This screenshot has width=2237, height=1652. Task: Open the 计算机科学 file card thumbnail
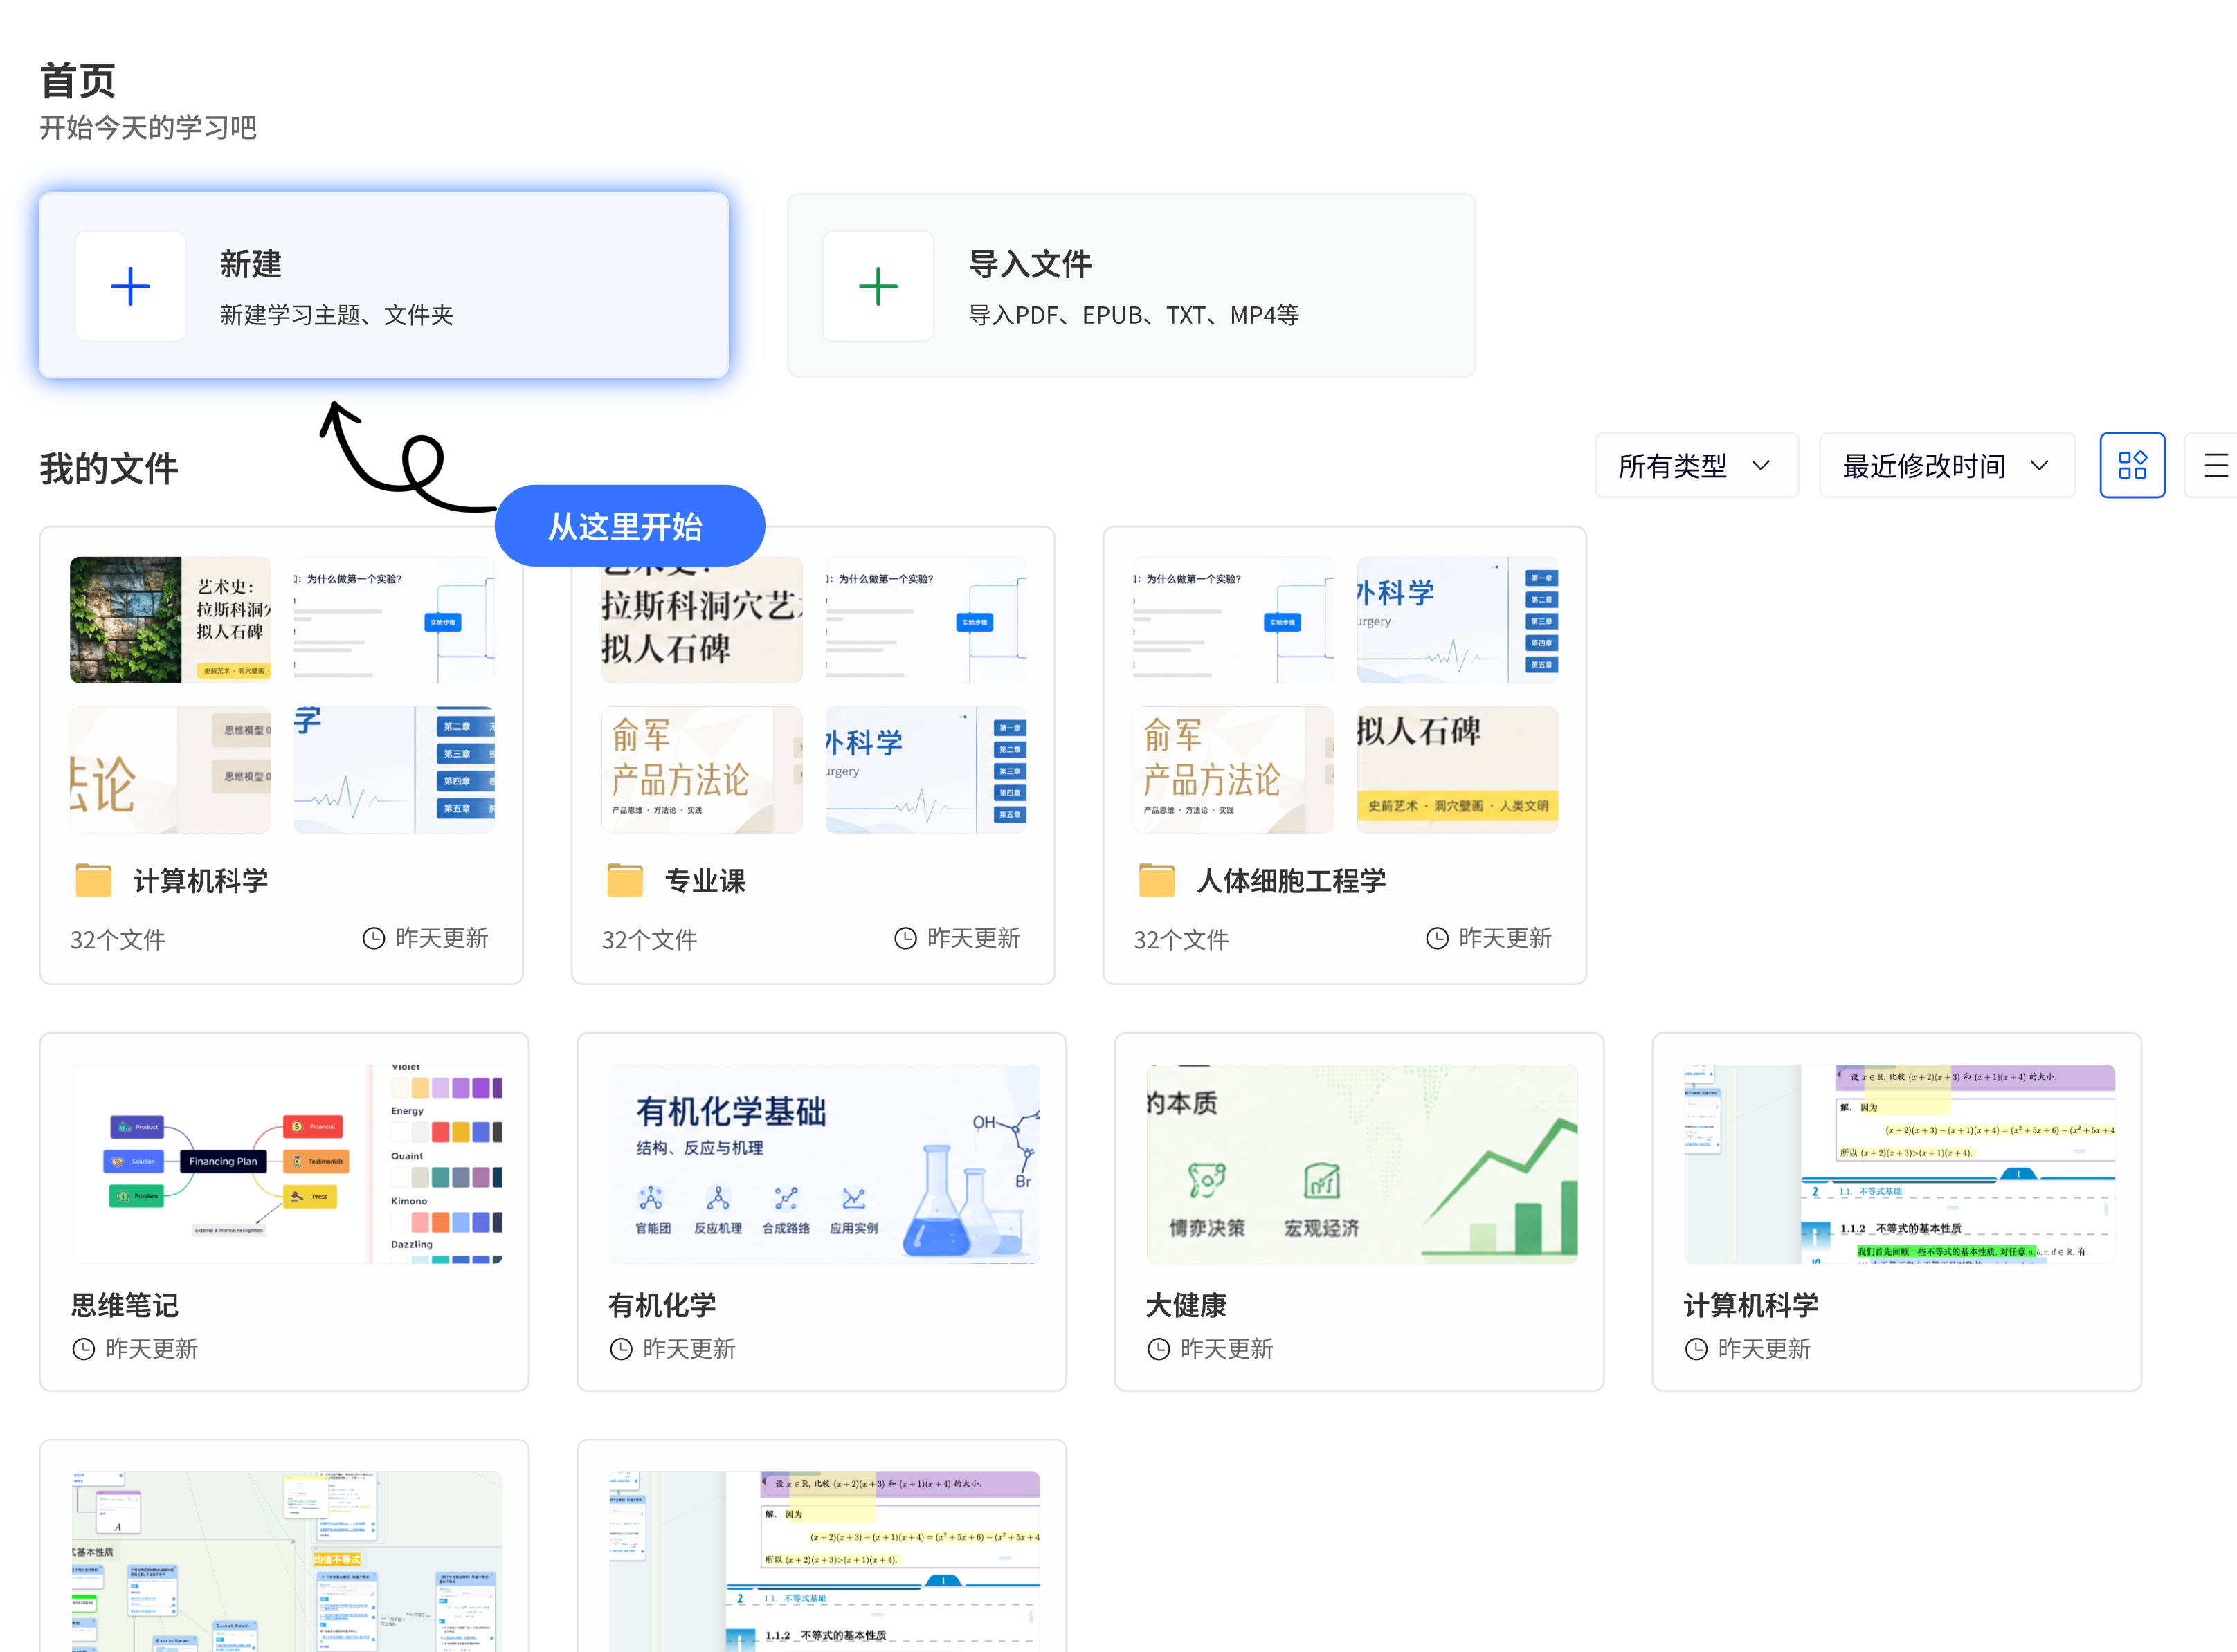[x=1900, y=1164]
